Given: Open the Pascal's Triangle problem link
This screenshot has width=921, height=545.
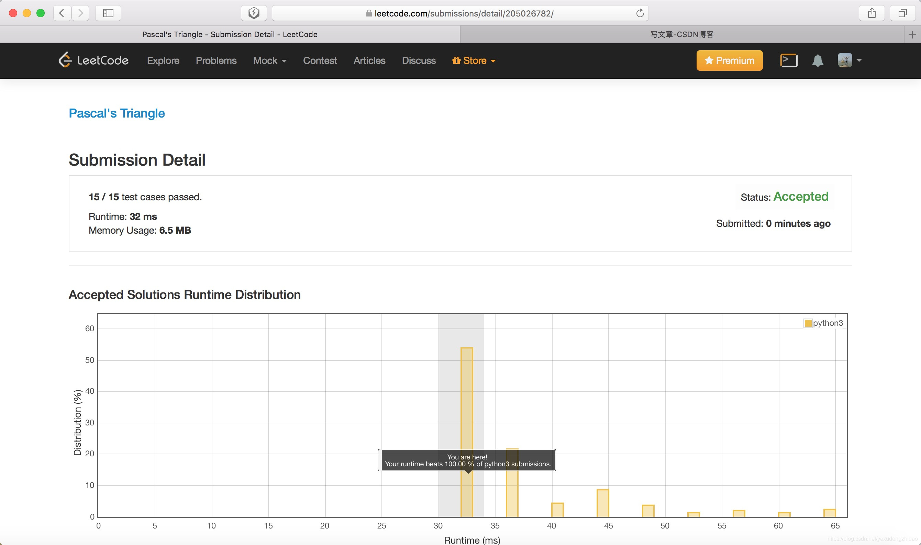Looking at the screenshot, I should pyautogui.click(x=117, y=113).
